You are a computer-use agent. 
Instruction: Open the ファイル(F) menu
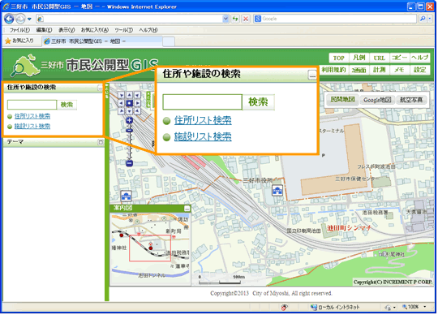tap(19, 30)
